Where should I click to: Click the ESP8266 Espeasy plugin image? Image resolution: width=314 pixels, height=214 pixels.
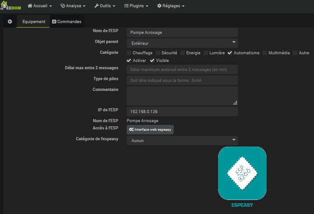(x=242, y=173)
